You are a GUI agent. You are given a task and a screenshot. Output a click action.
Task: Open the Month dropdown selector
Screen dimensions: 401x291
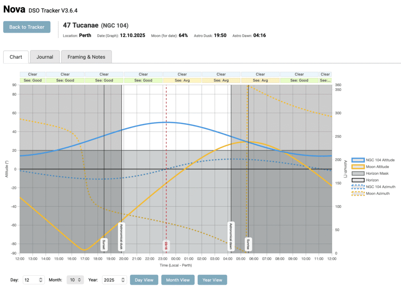tap(75, 280)
